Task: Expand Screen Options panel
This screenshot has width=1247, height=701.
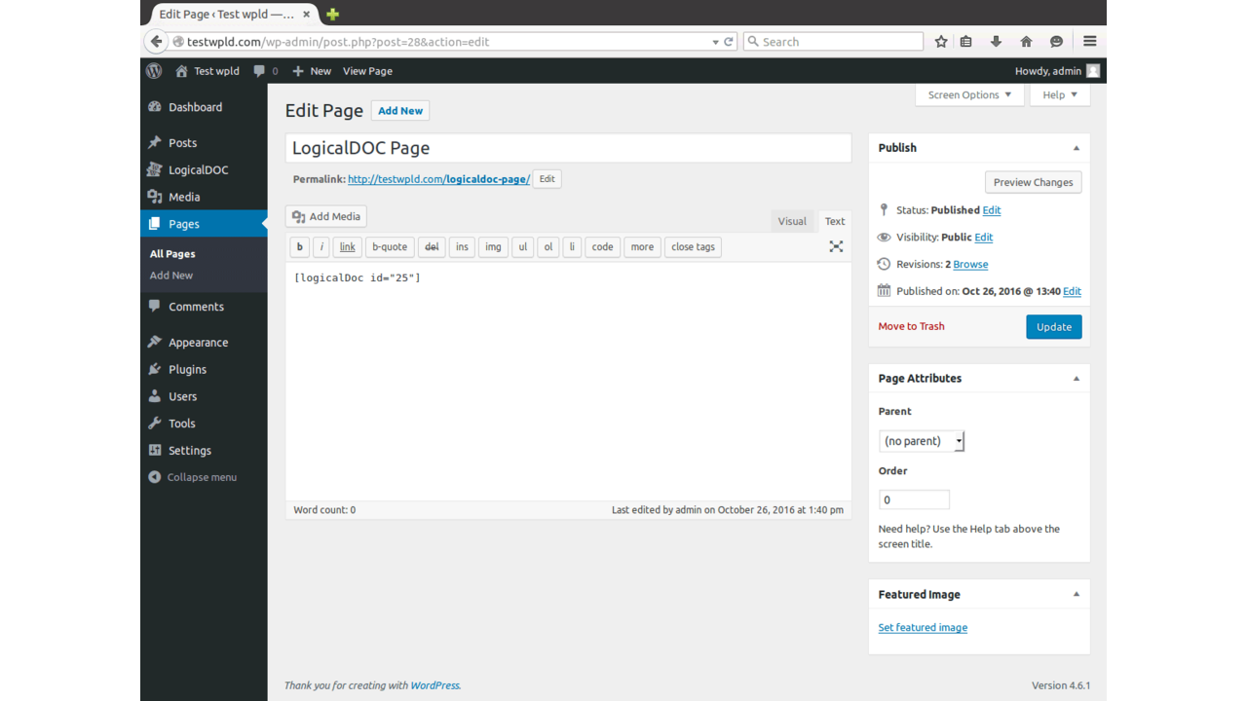Action: [x=969, y=95]
